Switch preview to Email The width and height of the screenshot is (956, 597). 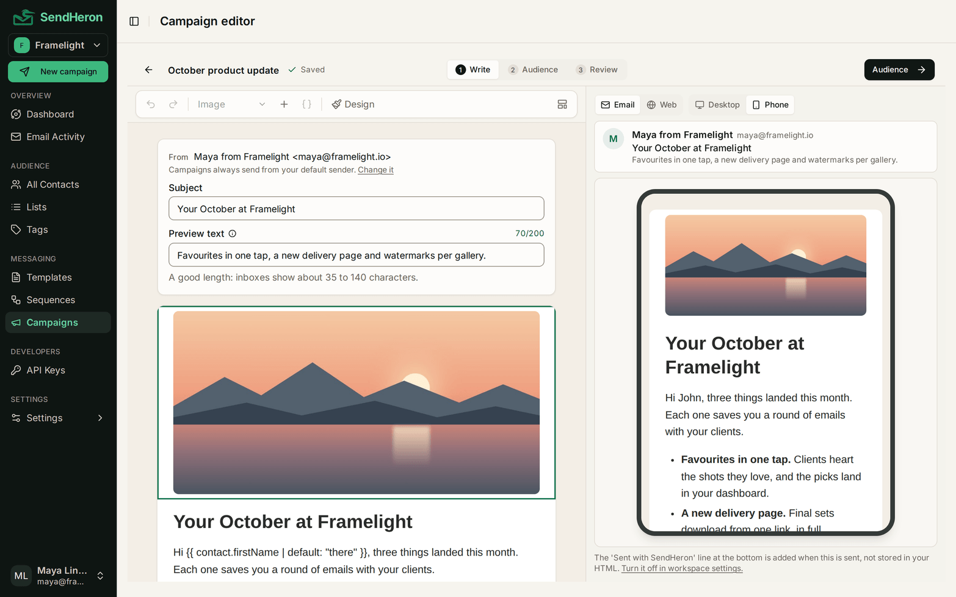618,105
